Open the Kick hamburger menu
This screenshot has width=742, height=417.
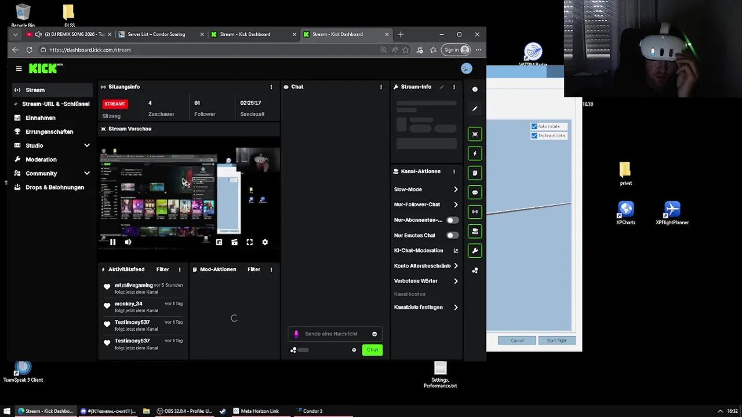click(x=19, y=69)
